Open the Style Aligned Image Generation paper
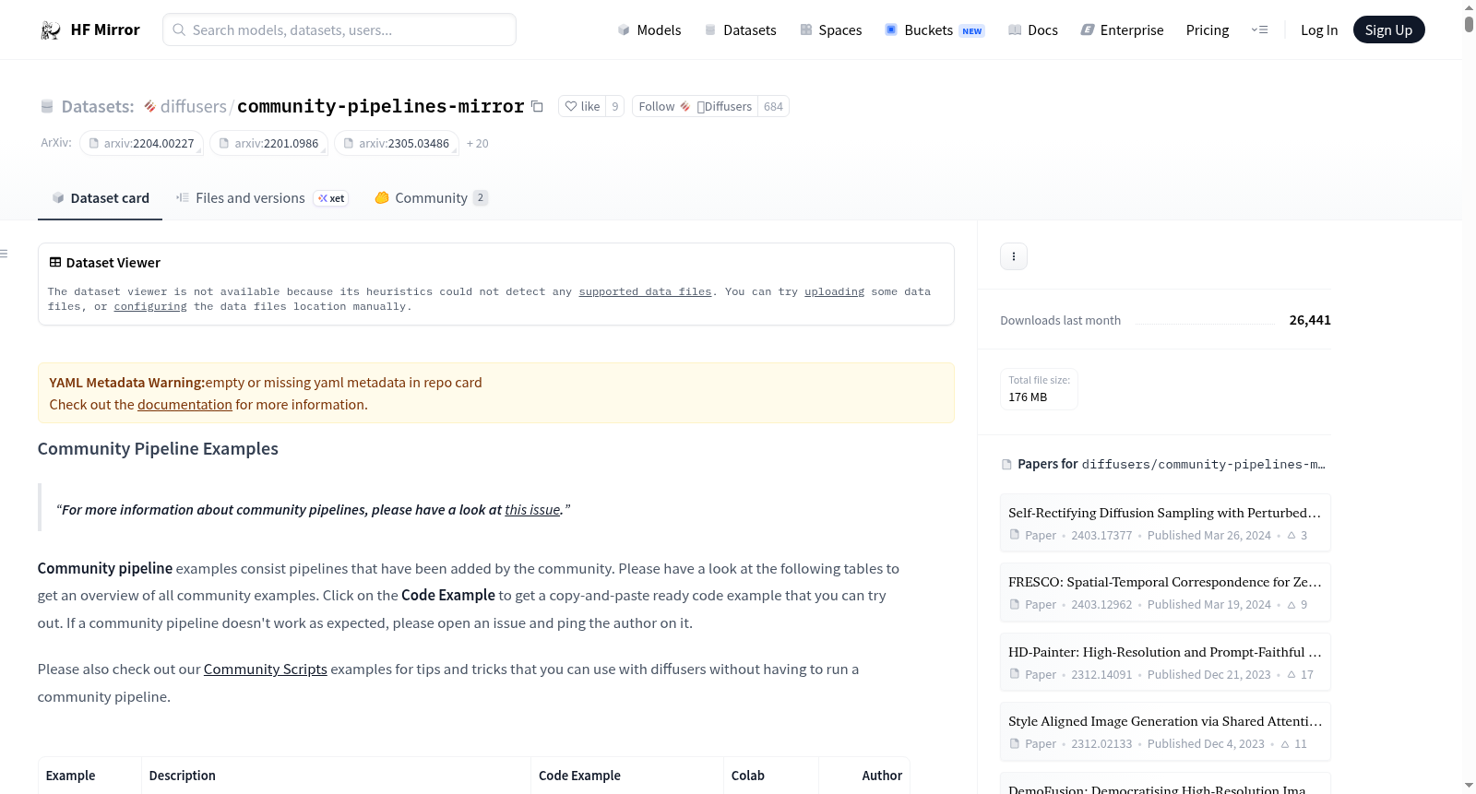1476x794 pixels. tap(1165, 731)
